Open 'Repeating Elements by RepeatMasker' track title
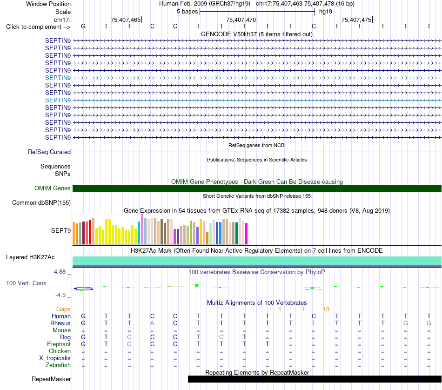Viewport: 442px width, 390px height. coord(257,372)
